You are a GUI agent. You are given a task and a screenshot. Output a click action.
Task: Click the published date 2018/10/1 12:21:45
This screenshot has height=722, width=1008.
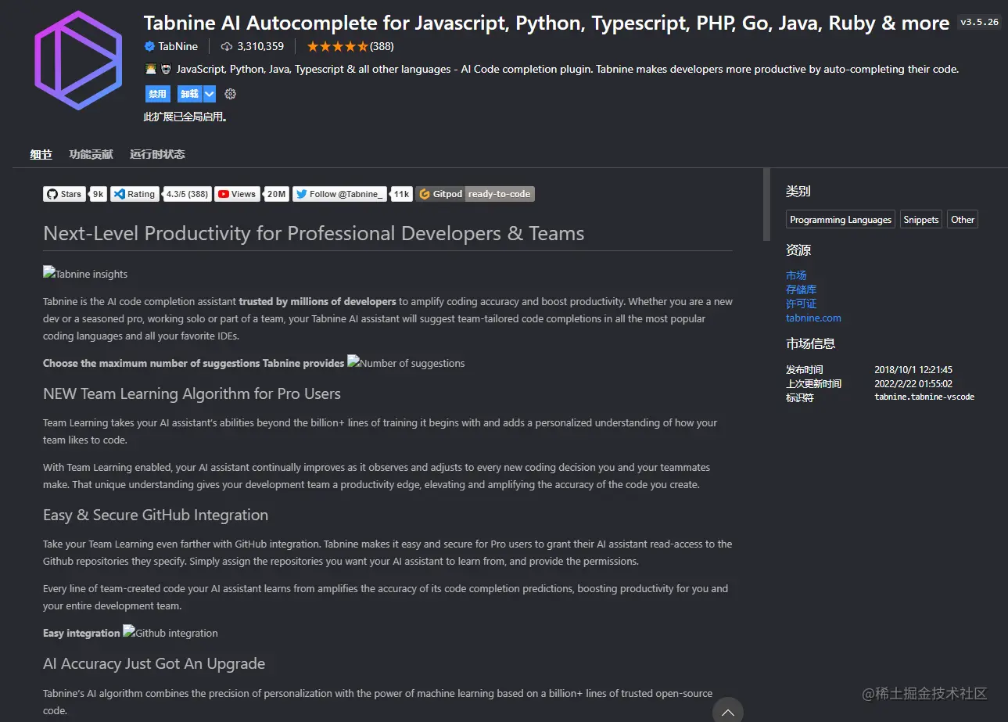[913, 369]
